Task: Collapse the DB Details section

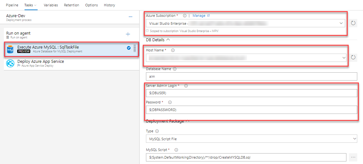Action: pos(168,40)
